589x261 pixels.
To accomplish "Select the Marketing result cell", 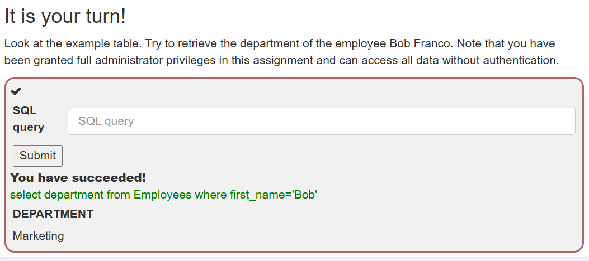I will pos(38,236).
